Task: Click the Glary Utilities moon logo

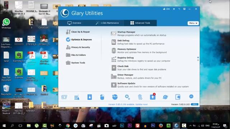Action: tap(65, 13)
